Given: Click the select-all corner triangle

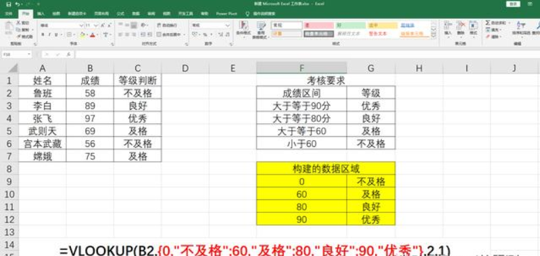Looking at the screenshot, I should pos(12,68).
